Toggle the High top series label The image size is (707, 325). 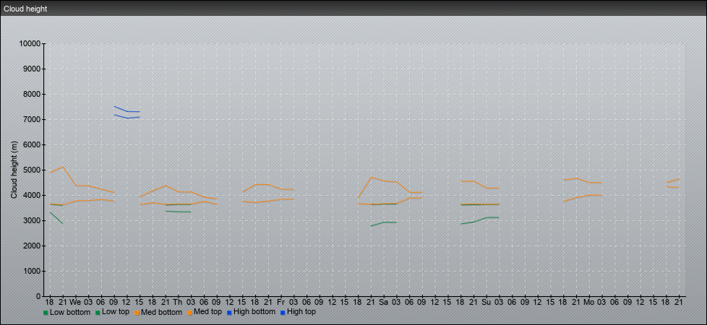tap(301, 312)
